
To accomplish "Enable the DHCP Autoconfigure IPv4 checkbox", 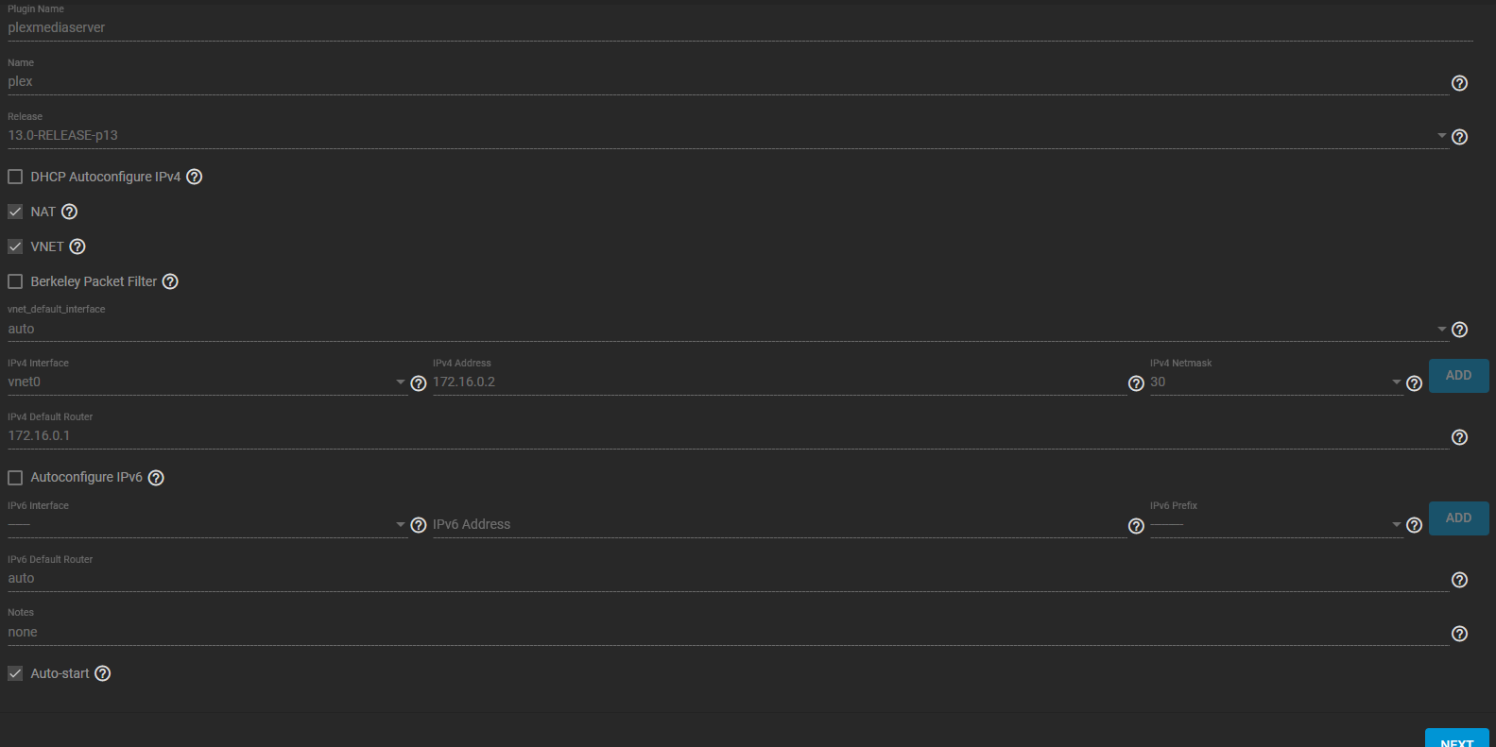I will 15,177.
